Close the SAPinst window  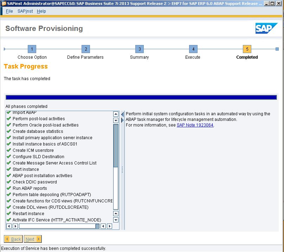pos(279,4)
